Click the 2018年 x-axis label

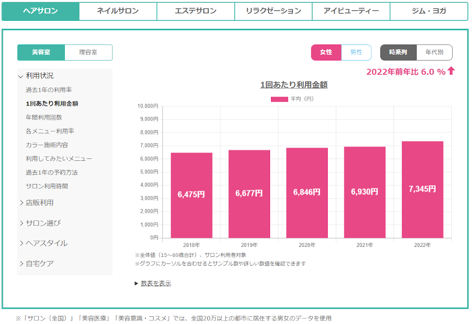(192, 245)
